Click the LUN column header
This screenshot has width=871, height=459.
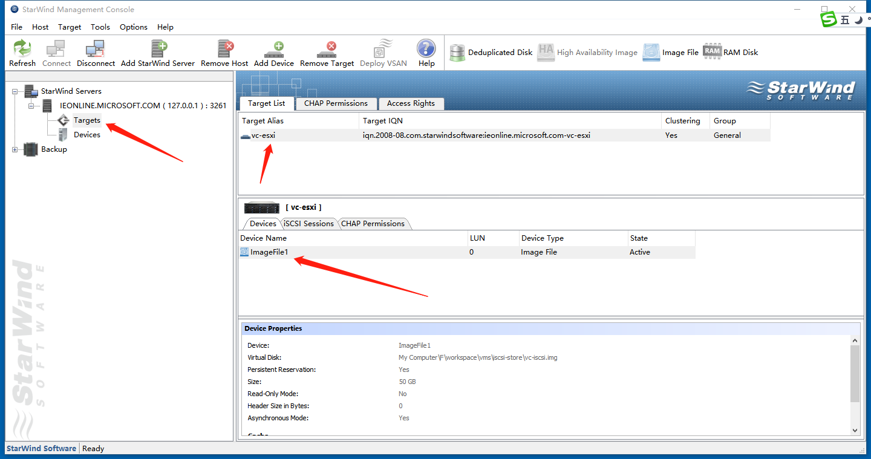point(493,238)
